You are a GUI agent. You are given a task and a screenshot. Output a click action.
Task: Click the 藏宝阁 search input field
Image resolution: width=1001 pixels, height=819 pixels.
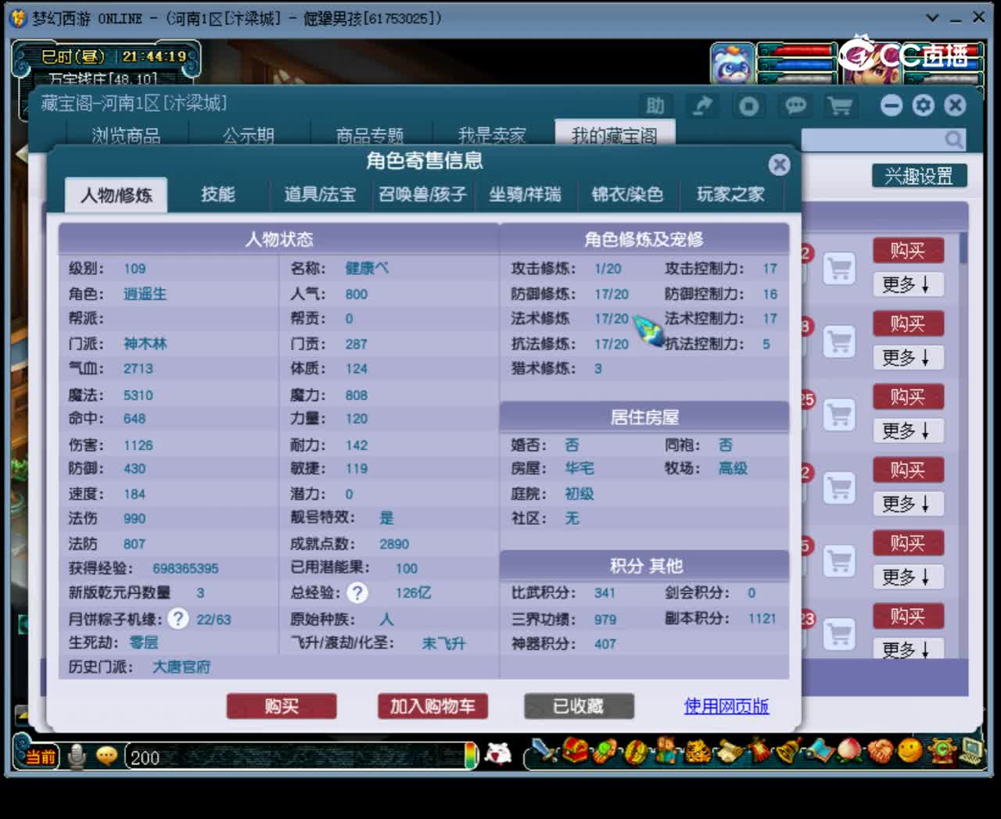tap(872, 140)
